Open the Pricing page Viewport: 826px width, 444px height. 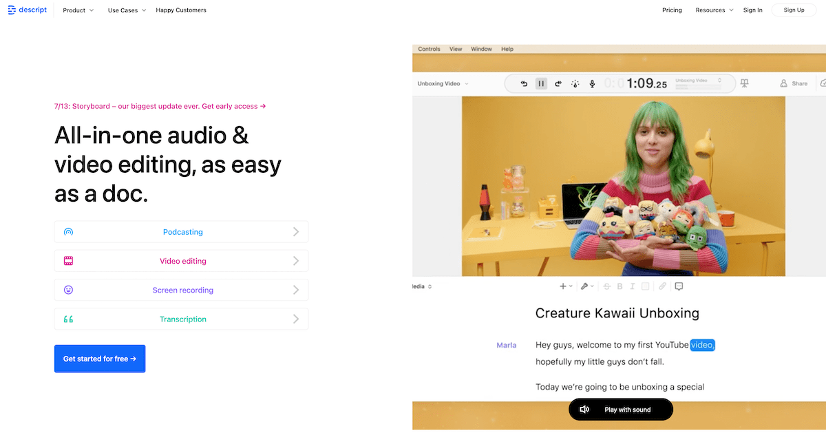(672, 10)
